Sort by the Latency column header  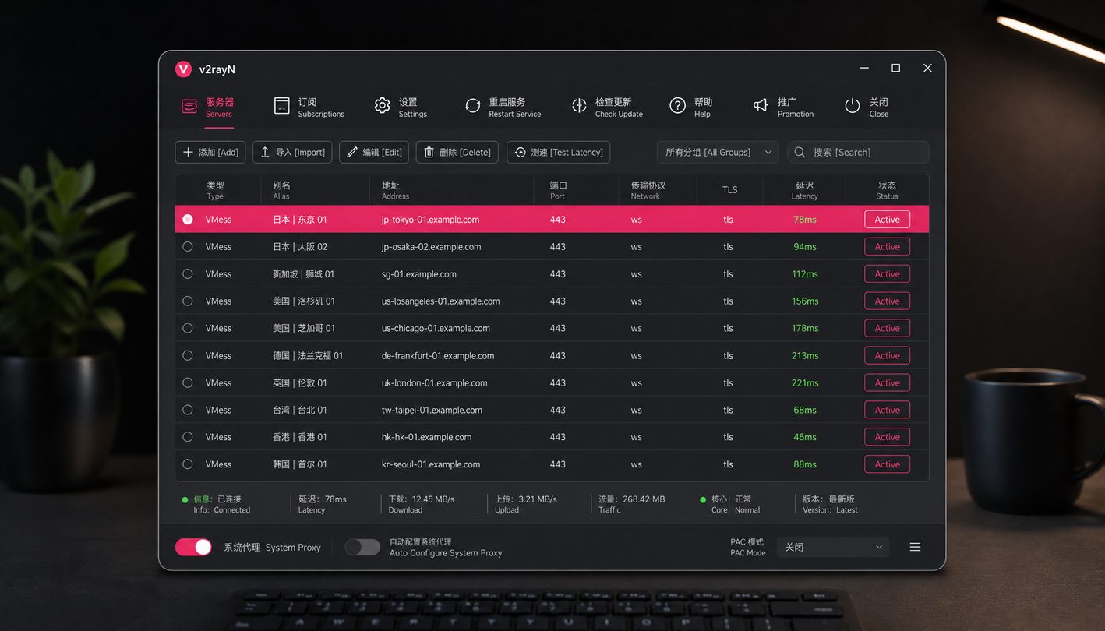(x=805, y=190)
